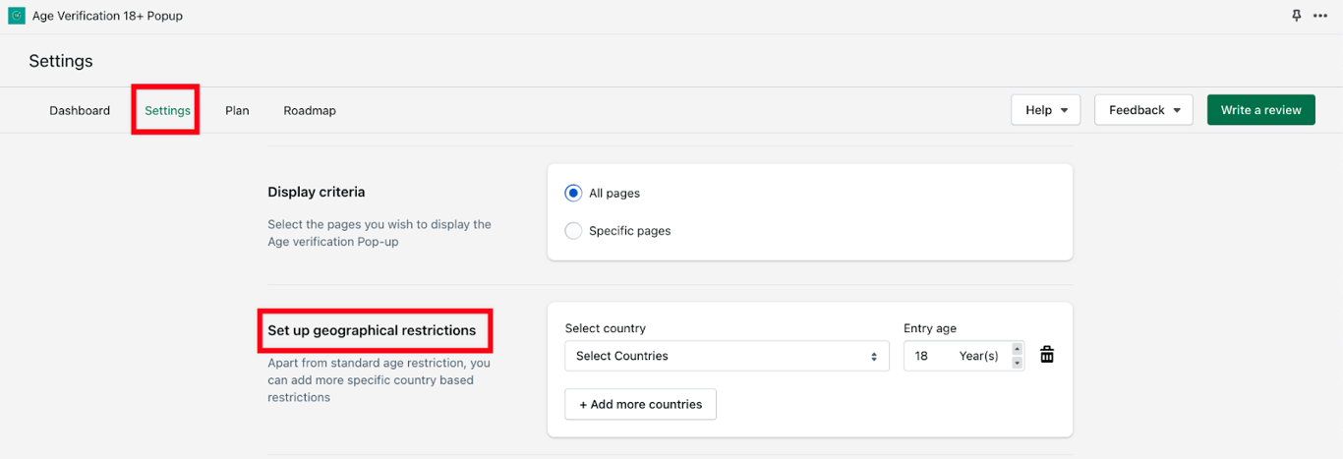Screen dimensions: 1343x459
Task: Click the Age Verification app logo icon
Action: click(17, 16)
